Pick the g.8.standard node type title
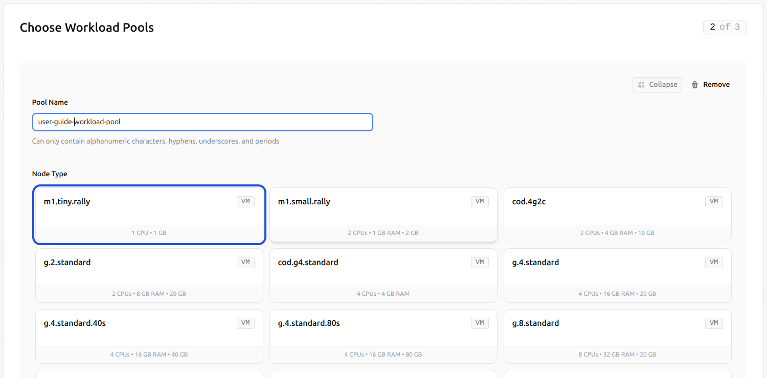The width and height of the screenshot is (767, 378). pos(535,323)
